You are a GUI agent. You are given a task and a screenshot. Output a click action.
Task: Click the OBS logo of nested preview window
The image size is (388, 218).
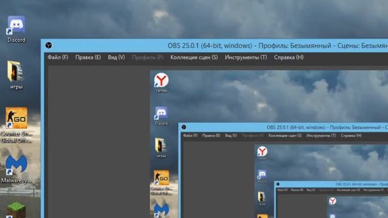184,127
